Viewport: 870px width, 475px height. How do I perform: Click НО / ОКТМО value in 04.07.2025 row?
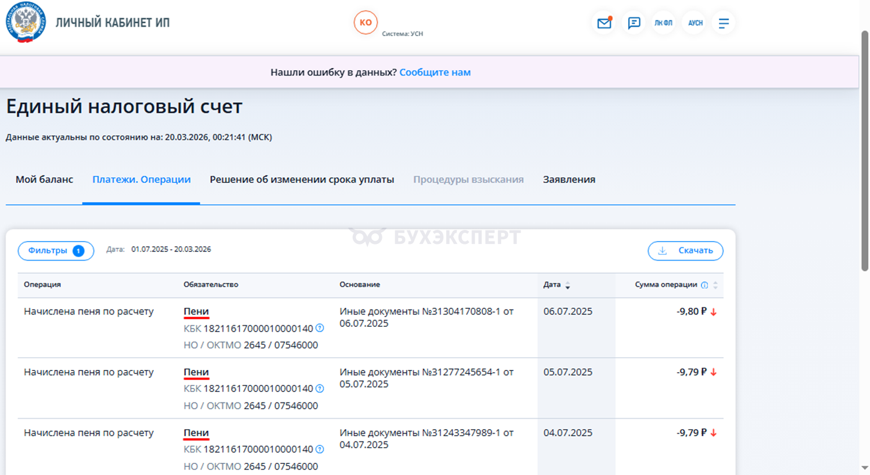[281, 466]
